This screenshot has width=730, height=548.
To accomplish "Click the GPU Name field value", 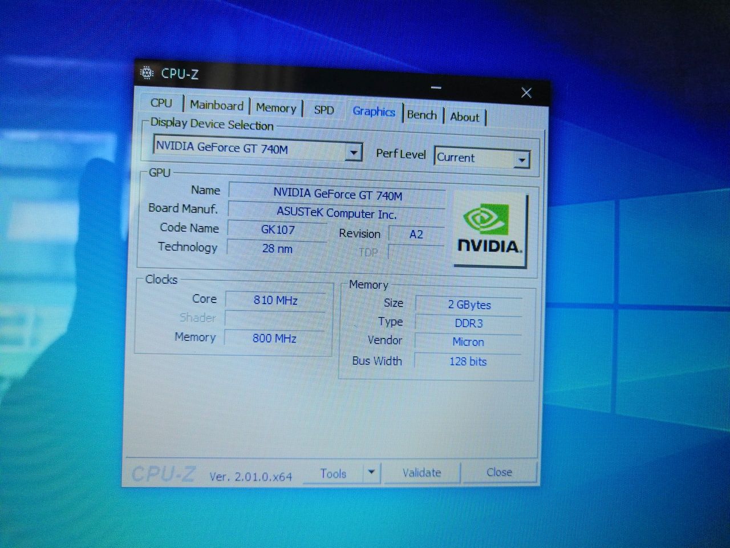I will click(337, 194).
